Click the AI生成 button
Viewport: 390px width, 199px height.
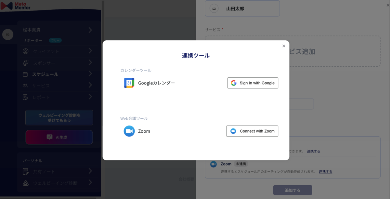59,137
